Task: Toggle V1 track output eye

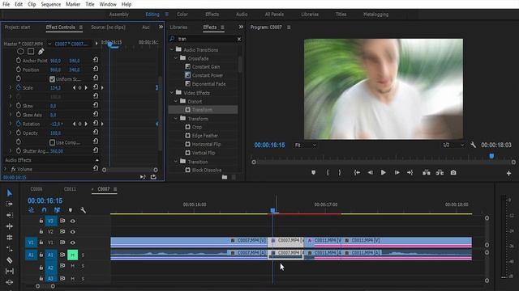Action: 72,242
